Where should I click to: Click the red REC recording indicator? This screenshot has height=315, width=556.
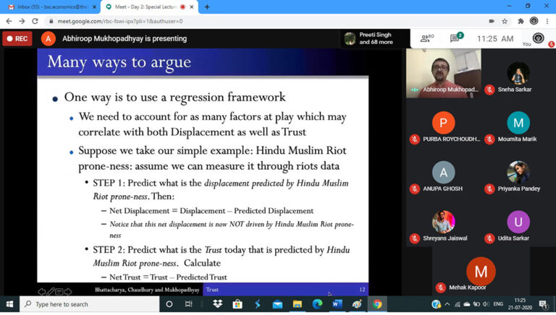point(17,38)
